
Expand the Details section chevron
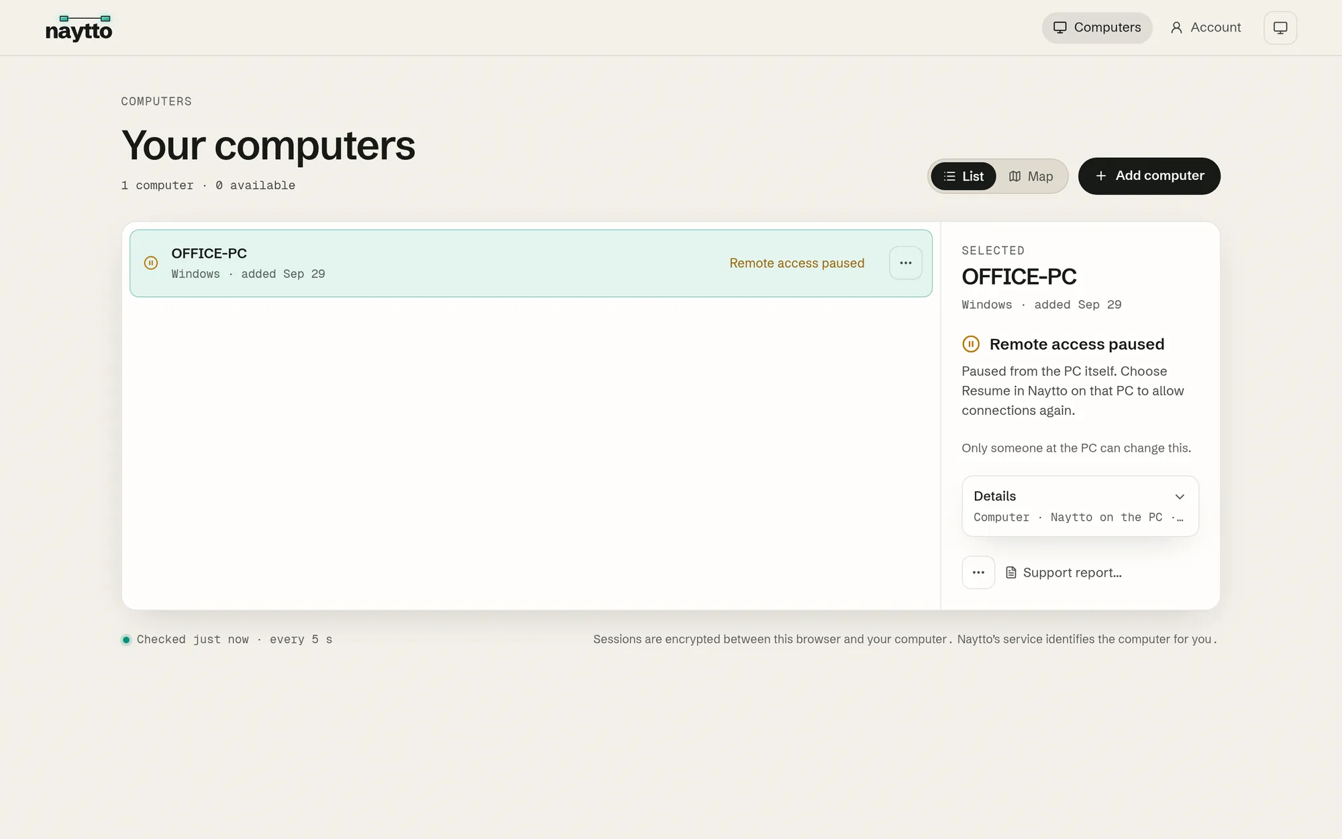[x=1180, y=497]
